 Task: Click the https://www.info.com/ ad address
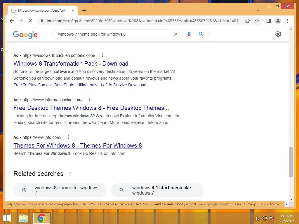(x=42, y=138)
